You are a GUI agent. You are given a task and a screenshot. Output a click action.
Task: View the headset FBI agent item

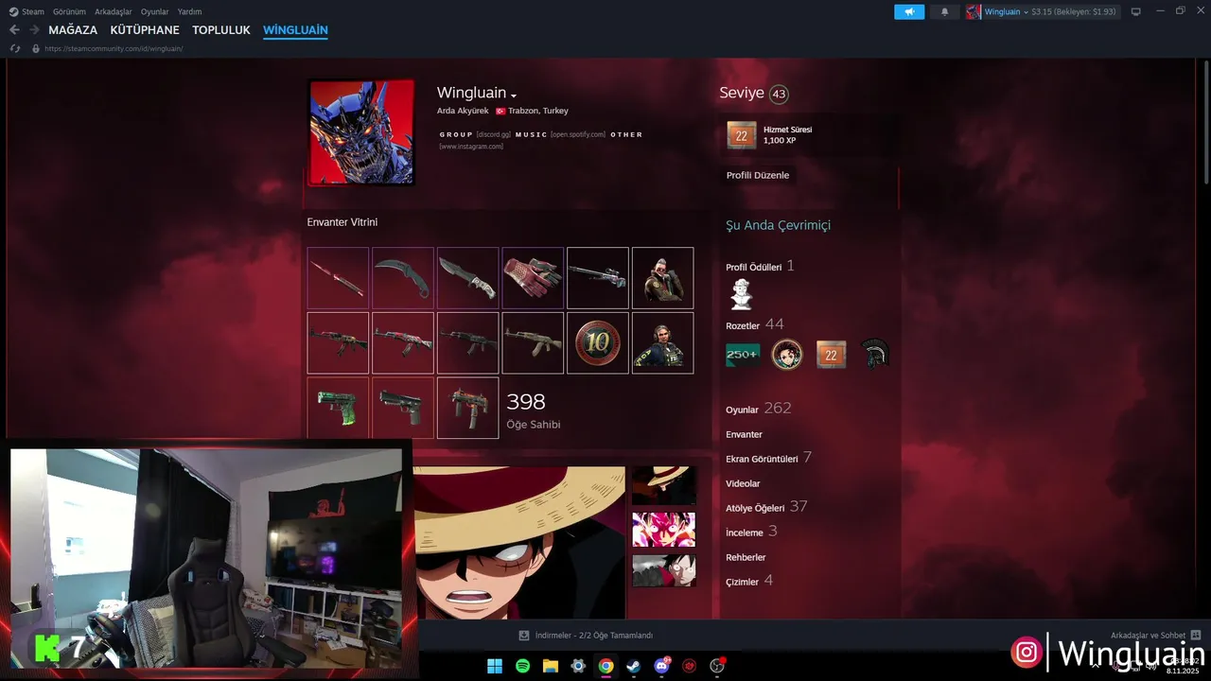pos(662,343)
